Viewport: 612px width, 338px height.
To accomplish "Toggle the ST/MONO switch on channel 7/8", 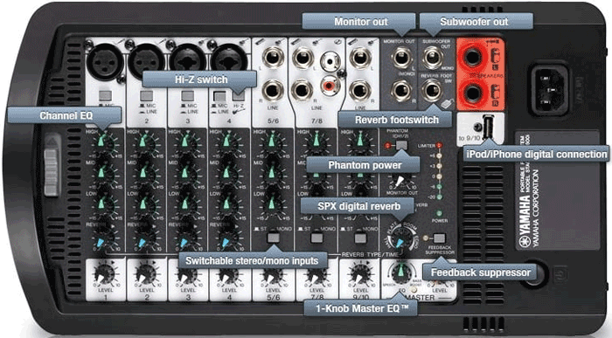I will click(316, 238).
